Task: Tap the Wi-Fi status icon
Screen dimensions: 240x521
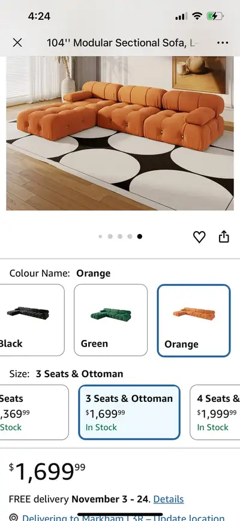Action: tap(197, 16)
